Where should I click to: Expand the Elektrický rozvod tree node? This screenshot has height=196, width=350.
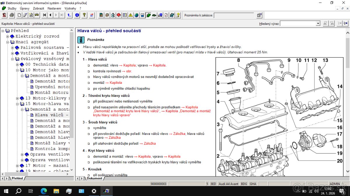[8, 37]
